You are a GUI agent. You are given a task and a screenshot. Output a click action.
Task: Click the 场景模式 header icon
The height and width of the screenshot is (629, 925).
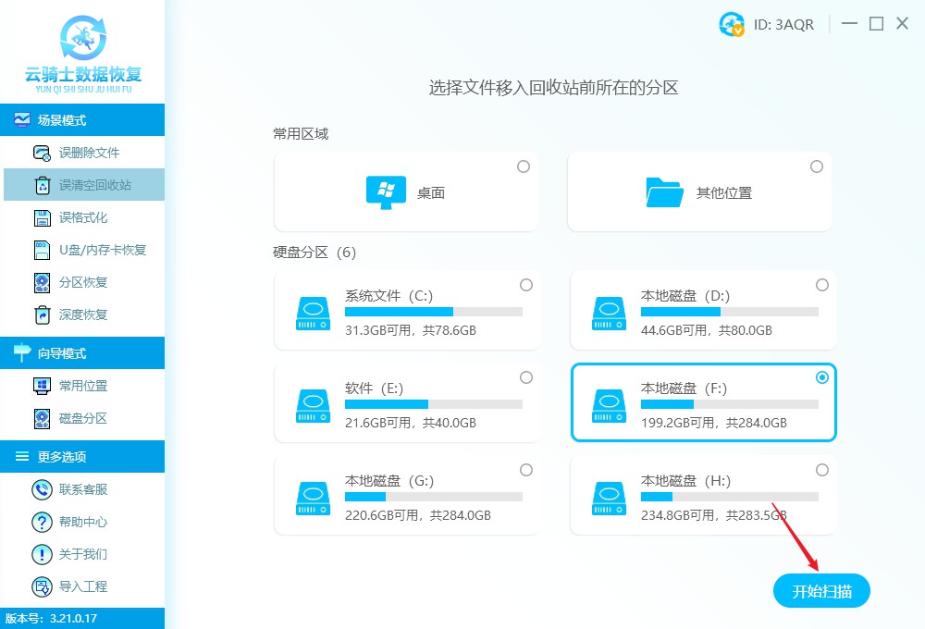pyautogui.click(x=22, y=119)
